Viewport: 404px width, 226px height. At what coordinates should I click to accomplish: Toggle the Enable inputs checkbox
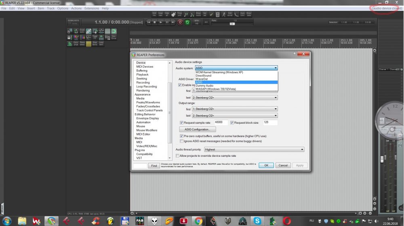click(180, 85)
